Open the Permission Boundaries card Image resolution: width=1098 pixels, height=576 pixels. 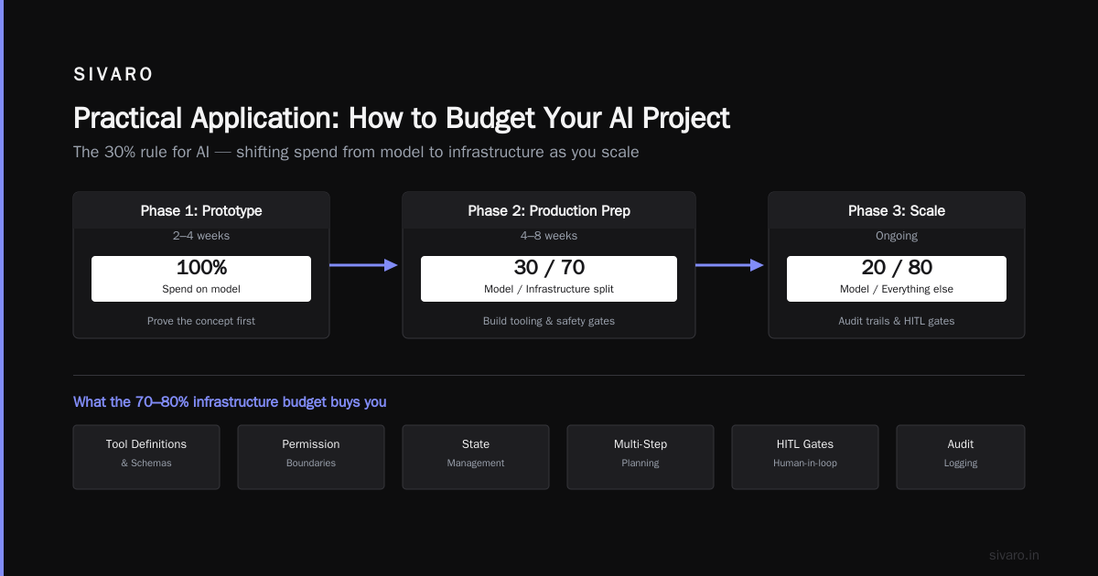(x=311, y=457)
